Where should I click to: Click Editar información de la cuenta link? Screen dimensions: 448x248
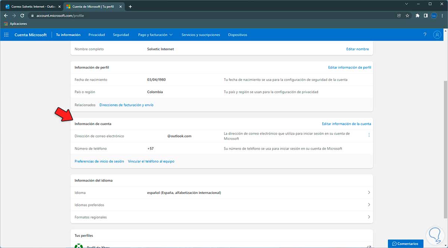[346, 123]
